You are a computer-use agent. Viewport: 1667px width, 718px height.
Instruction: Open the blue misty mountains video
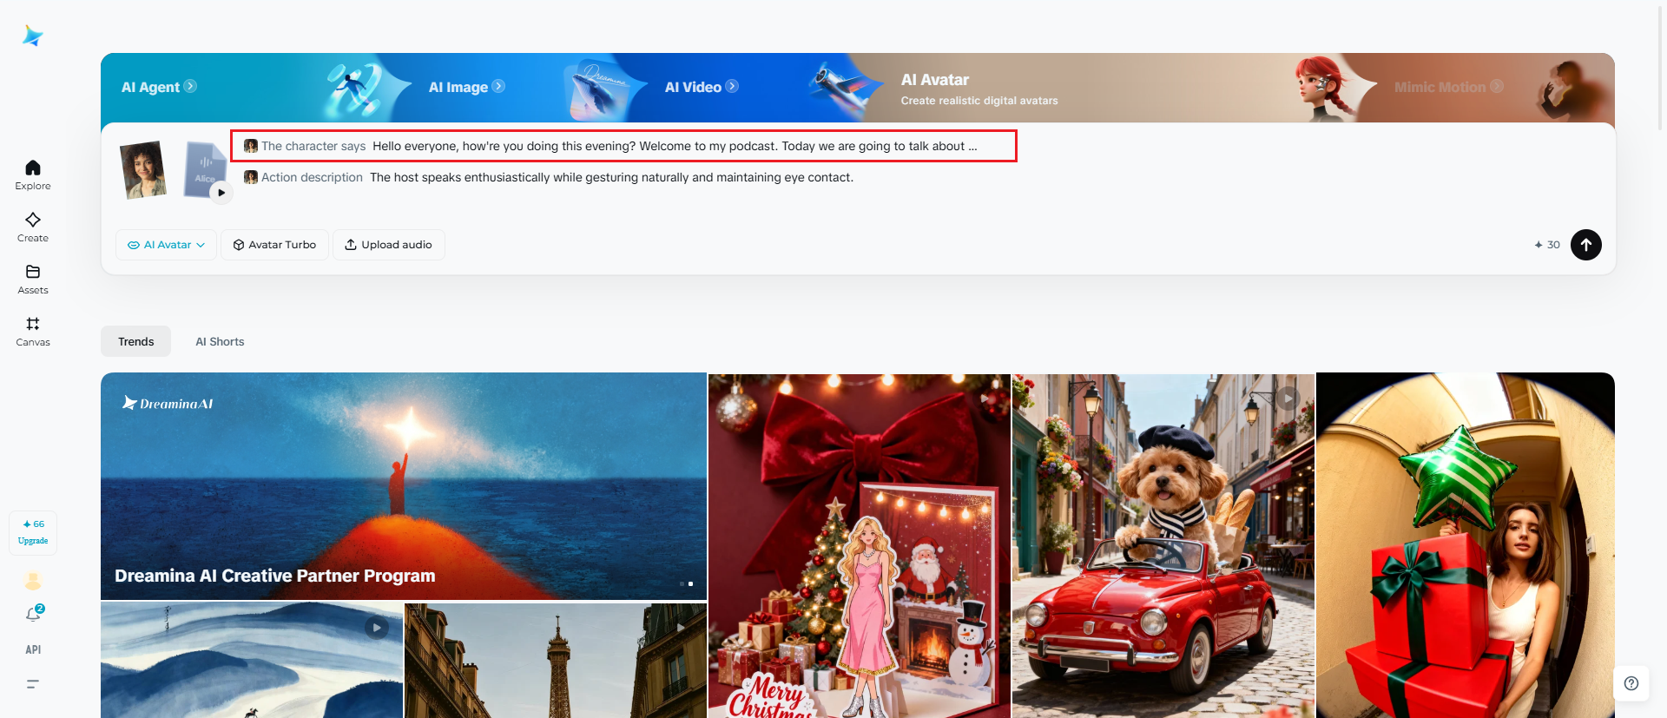tap(252, 661)
